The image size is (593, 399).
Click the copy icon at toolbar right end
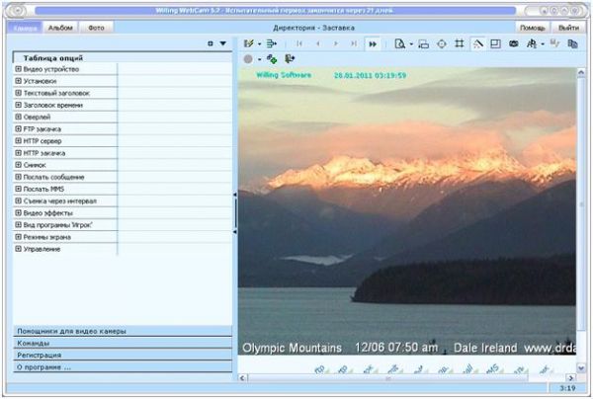pos(572,44)
